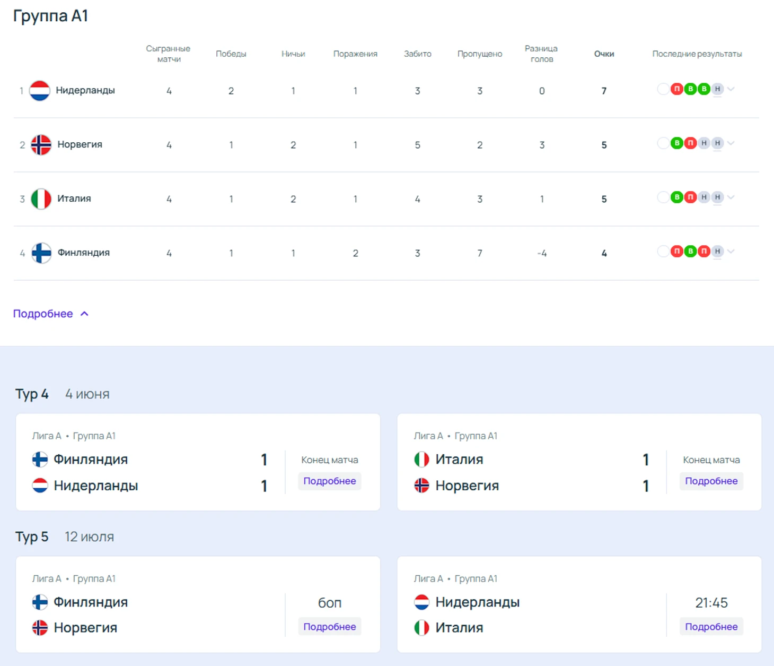The image size is (774, 666).
Task: Click Norway flag in Finland–Norway Tour 5 match
Action: click(40, 628)
